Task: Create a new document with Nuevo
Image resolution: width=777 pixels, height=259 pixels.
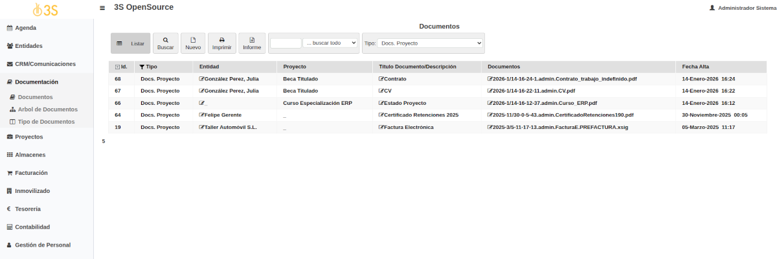Action: pyautogui.click(x=193, y=43)
